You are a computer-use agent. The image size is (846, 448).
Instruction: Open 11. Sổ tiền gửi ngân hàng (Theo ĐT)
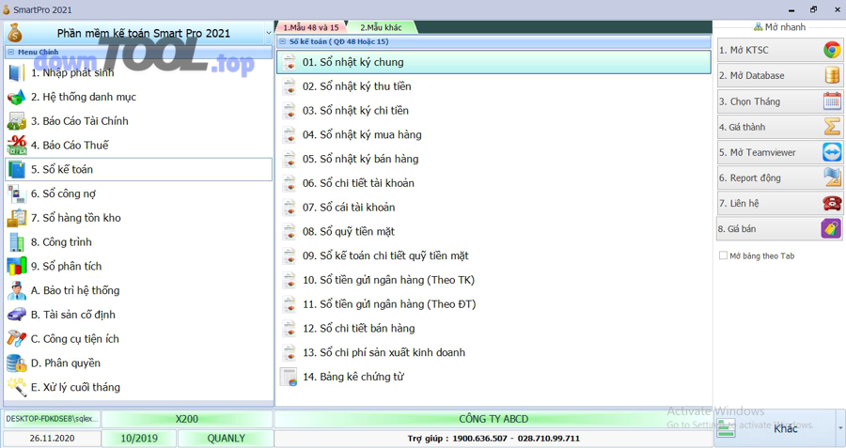(493, 304)
